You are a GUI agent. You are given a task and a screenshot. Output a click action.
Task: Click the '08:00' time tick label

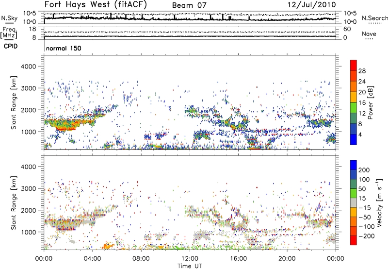[x=141, y=259]
